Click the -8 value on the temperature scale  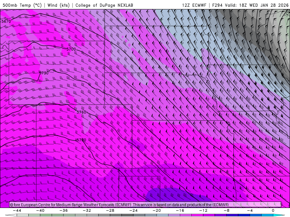coord(227,210)
